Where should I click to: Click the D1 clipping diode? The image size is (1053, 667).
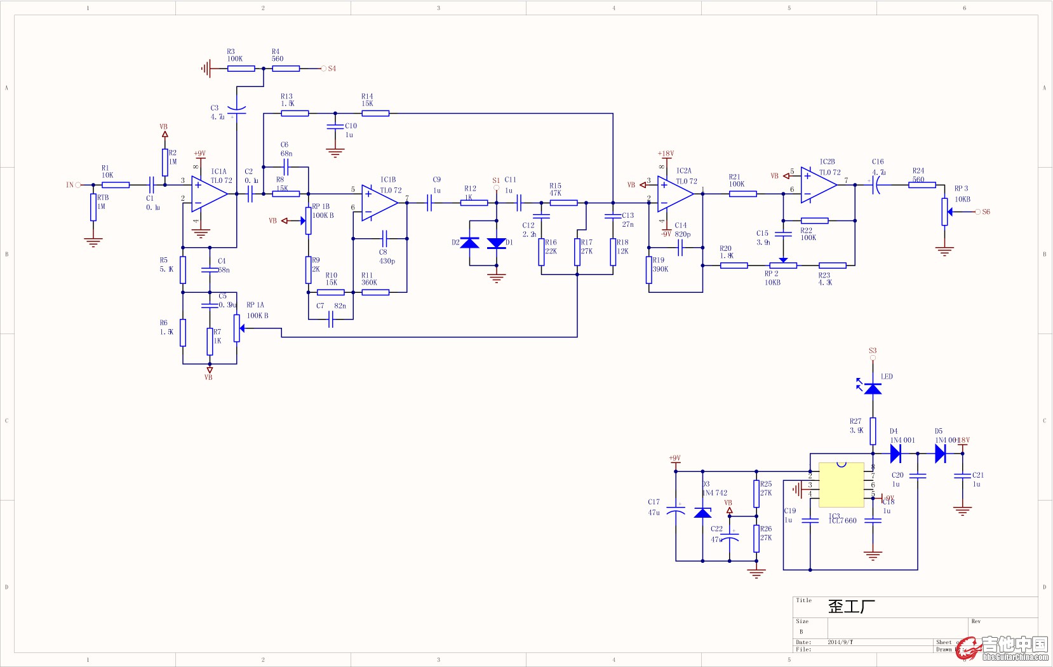(x=496, y=243)
